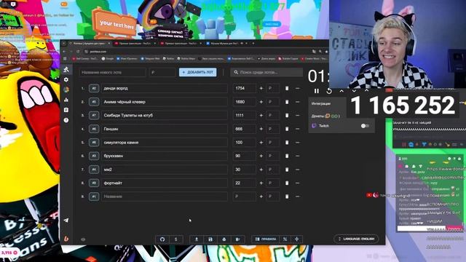
Task: Click the download icon in the bottom toolbar
Action: pos(197,239)
